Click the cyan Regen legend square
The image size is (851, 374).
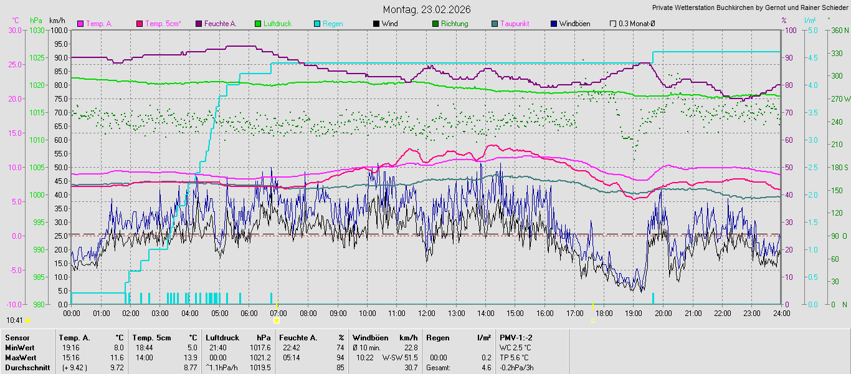(317, 24)
